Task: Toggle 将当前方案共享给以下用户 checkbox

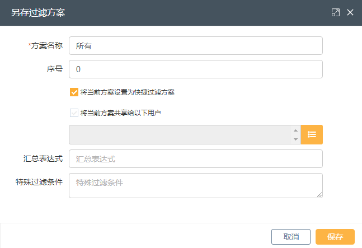Action: (74, 113)
